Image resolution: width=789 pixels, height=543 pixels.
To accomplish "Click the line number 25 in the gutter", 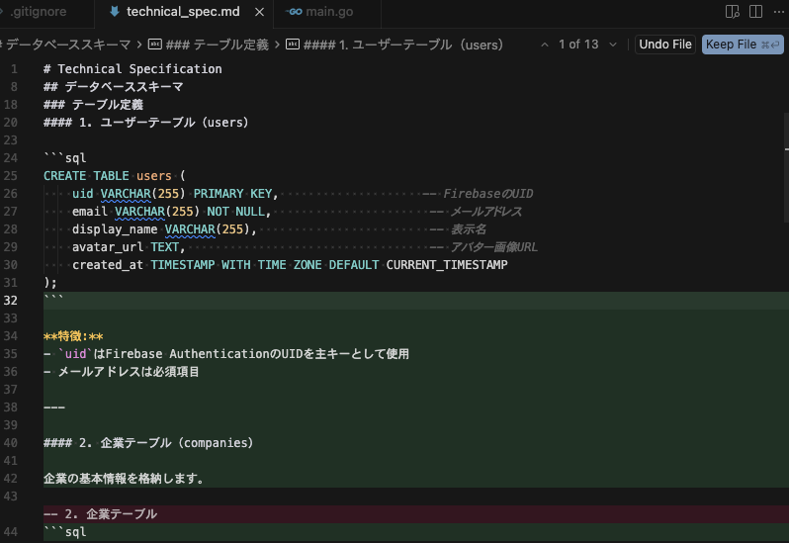I will point(11,176).
